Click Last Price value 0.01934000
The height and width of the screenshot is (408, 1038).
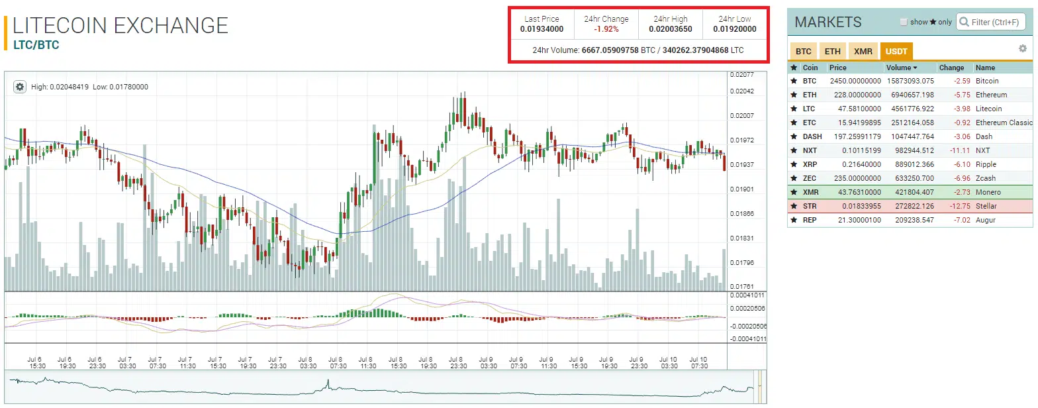[542, 29]
